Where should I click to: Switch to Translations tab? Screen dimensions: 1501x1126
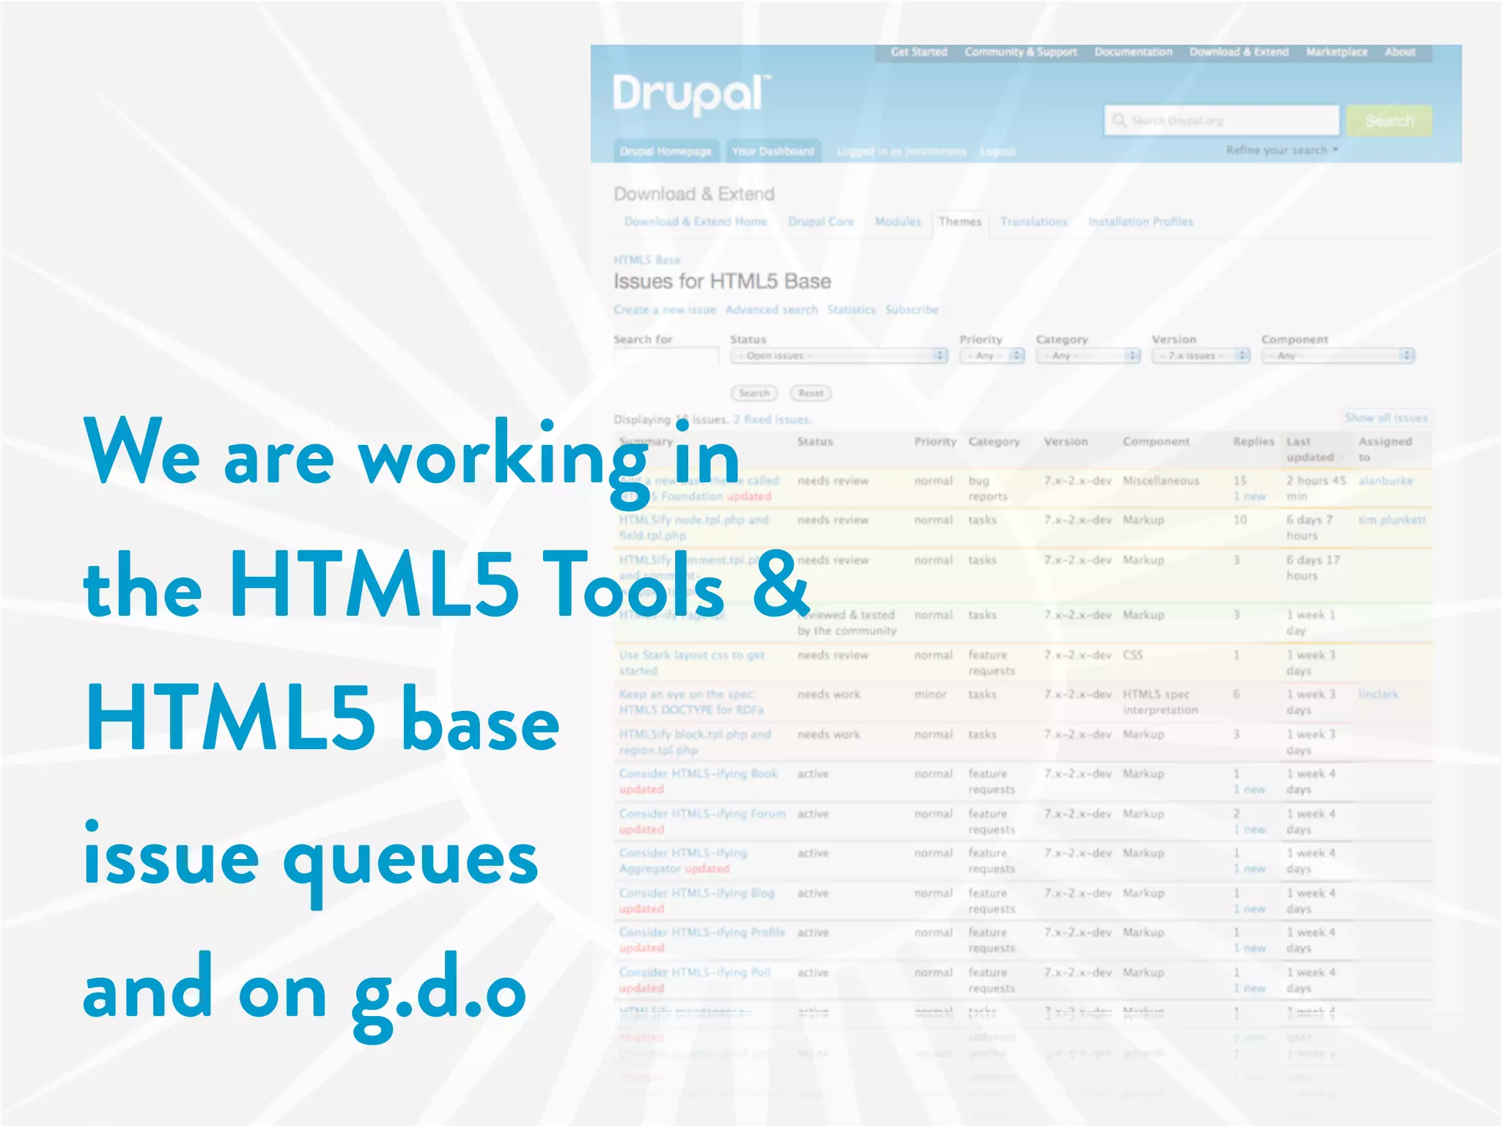click(x=1033, y=221)
